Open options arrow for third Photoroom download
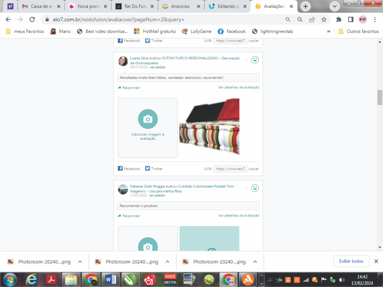Image resolution: width=383 pixels, height=287 pixels. (x=255, y=262)
